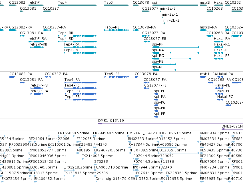The height and width of the screenshot is (183, 243).
Task: Click EST EK294540.5prime label
Action: tap(109, 133)
